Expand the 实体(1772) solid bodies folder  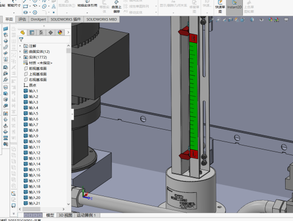click(20, 57)
